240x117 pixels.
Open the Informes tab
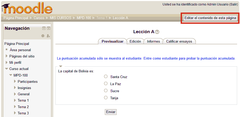153,41
